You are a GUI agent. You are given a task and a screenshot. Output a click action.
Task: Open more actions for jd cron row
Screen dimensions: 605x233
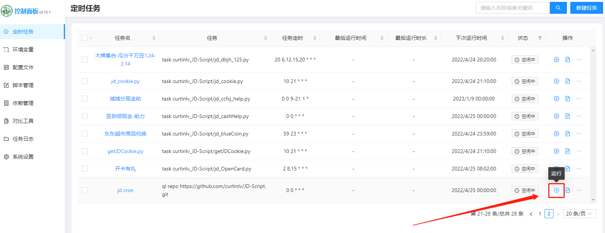click(x=579, y=190)
